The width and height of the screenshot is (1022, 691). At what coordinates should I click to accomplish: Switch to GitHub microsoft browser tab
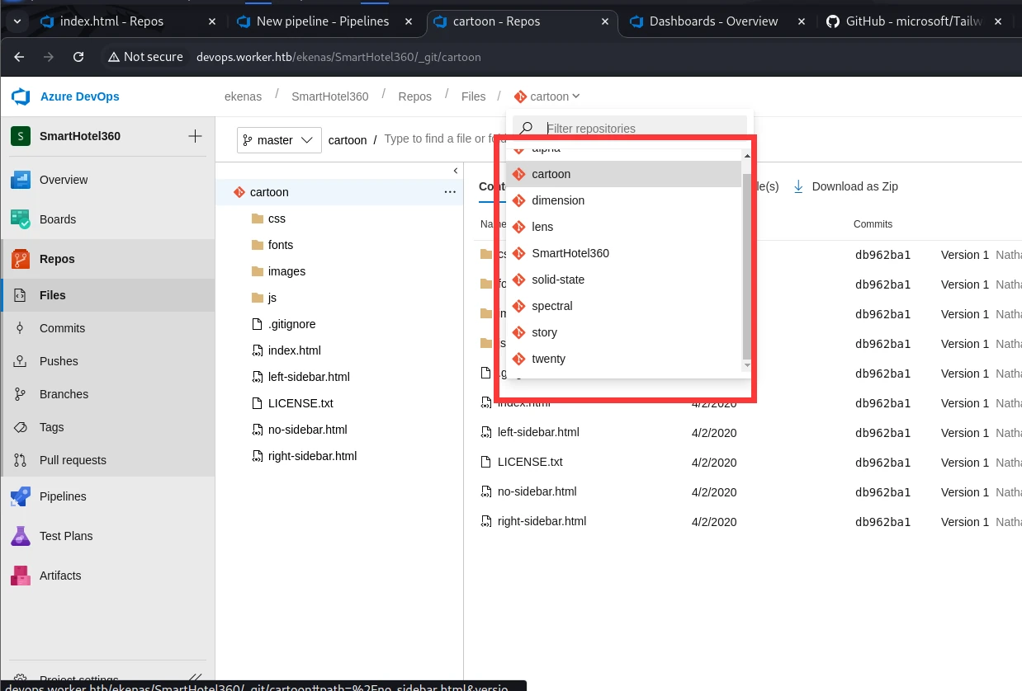pos(914,21)
